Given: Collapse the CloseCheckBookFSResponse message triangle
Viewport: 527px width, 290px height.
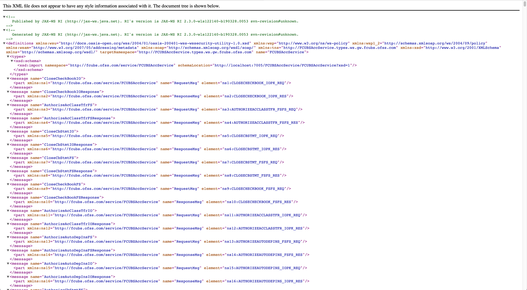Looking at the screenshot, I should (8, 198).
